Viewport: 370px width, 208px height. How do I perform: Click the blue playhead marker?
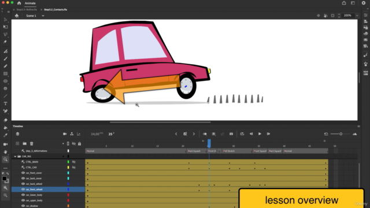tap(209, 143)
